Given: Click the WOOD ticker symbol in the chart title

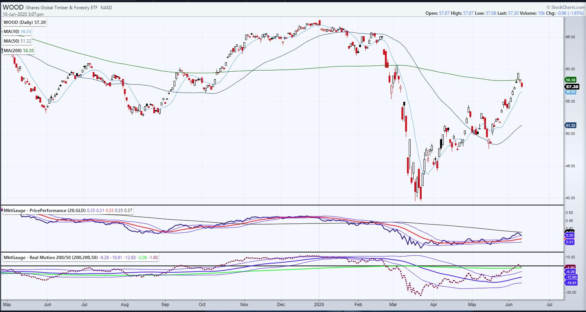Looking at the screenshot, I should (13, 7).
